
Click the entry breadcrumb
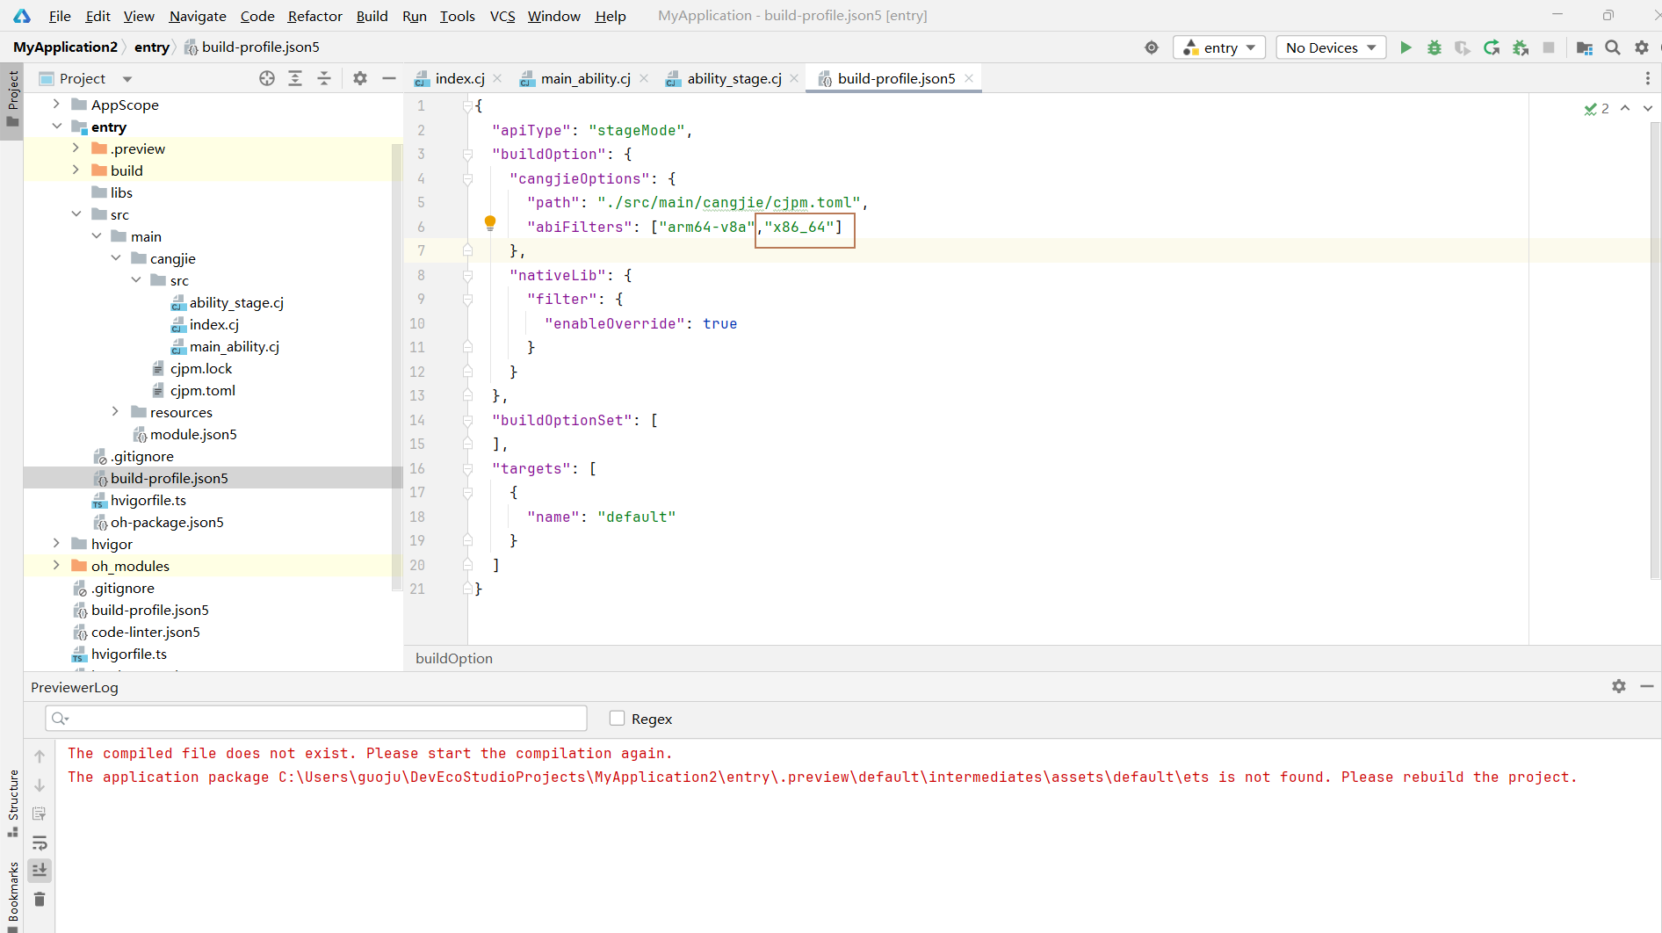pyautogui.click(x=151, y=47)
